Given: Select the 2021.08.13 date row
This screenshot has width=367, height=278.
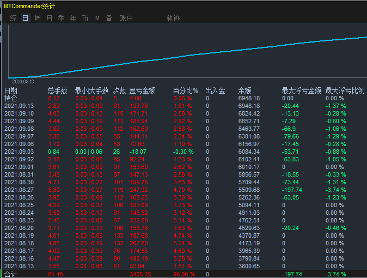Looking at the screenshot, I should tap(19, 266).
